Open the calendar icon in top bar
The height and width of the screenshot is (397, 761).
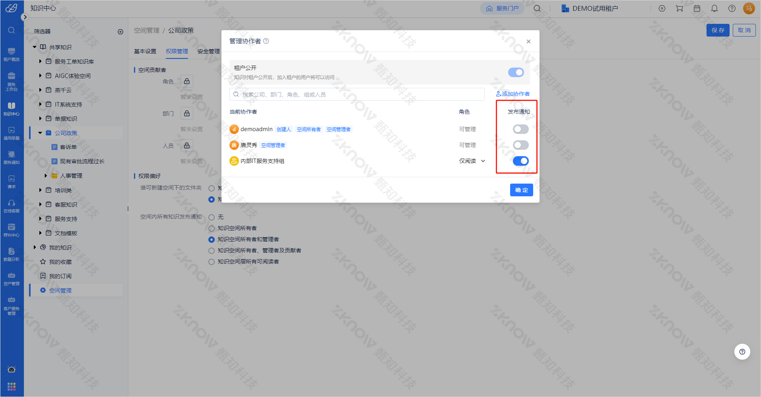[697, 8]
